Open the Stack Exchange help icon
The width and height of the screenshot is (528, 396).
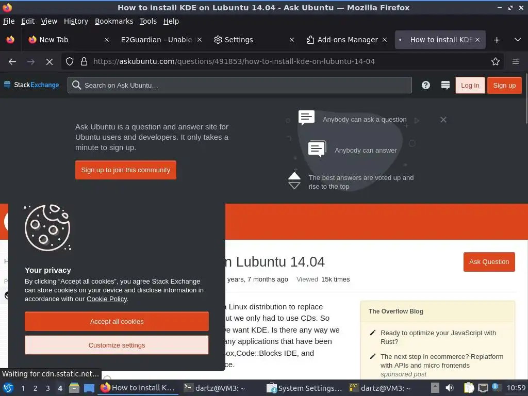(x=425, y=85)
